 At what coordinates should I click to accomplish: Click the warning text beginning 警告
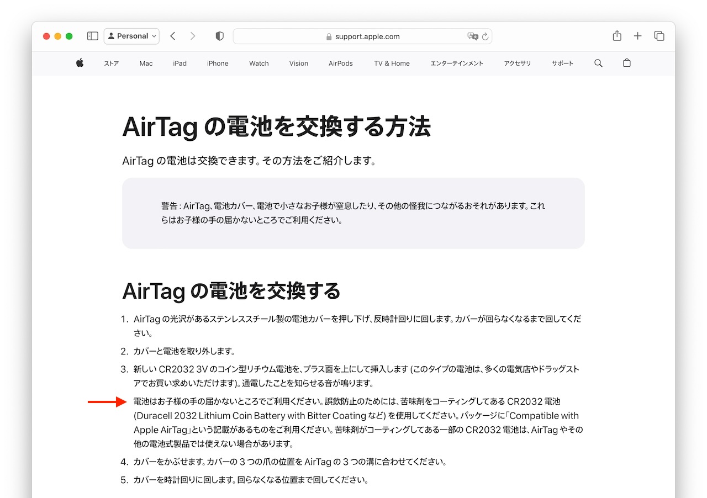[x=353, y=213]
